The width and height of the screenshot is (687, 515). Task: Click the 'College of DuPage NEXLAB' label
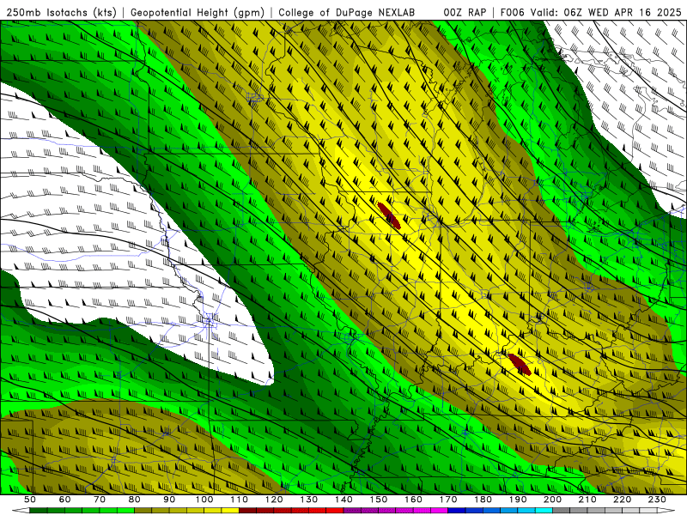(x=347, y=13)
